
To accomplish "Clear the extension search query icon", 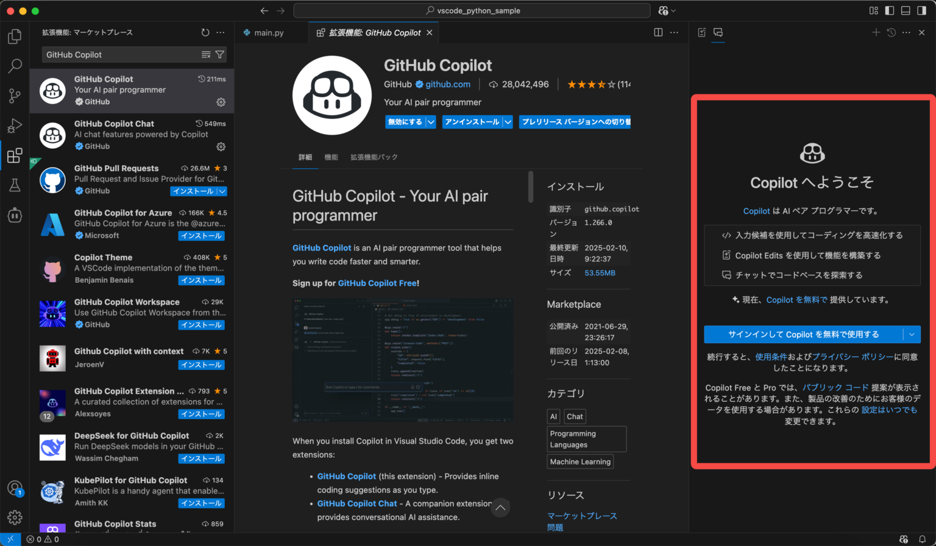I will tap(207, 54).
